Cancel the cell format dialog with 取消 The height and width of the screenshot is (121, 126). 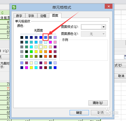pos(100,113)
